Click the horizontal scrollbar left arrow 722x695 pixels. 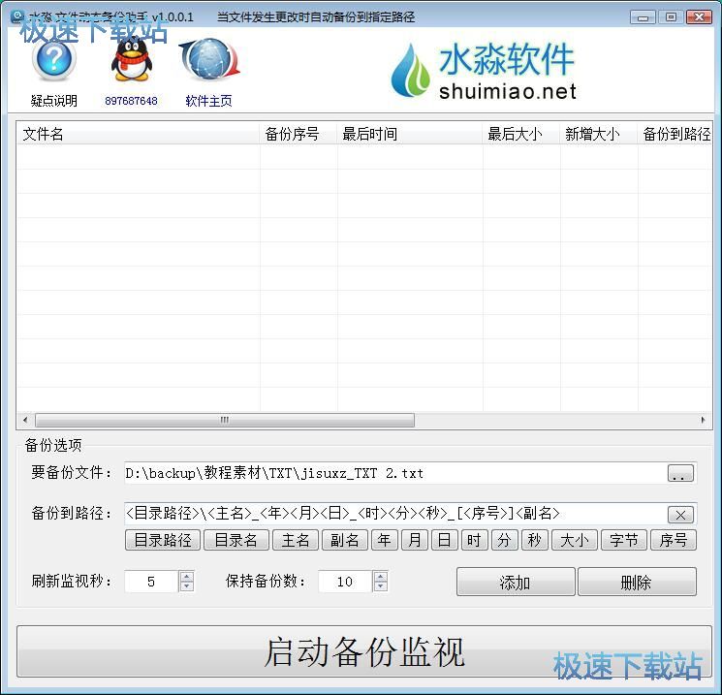(x=25, y=420)
